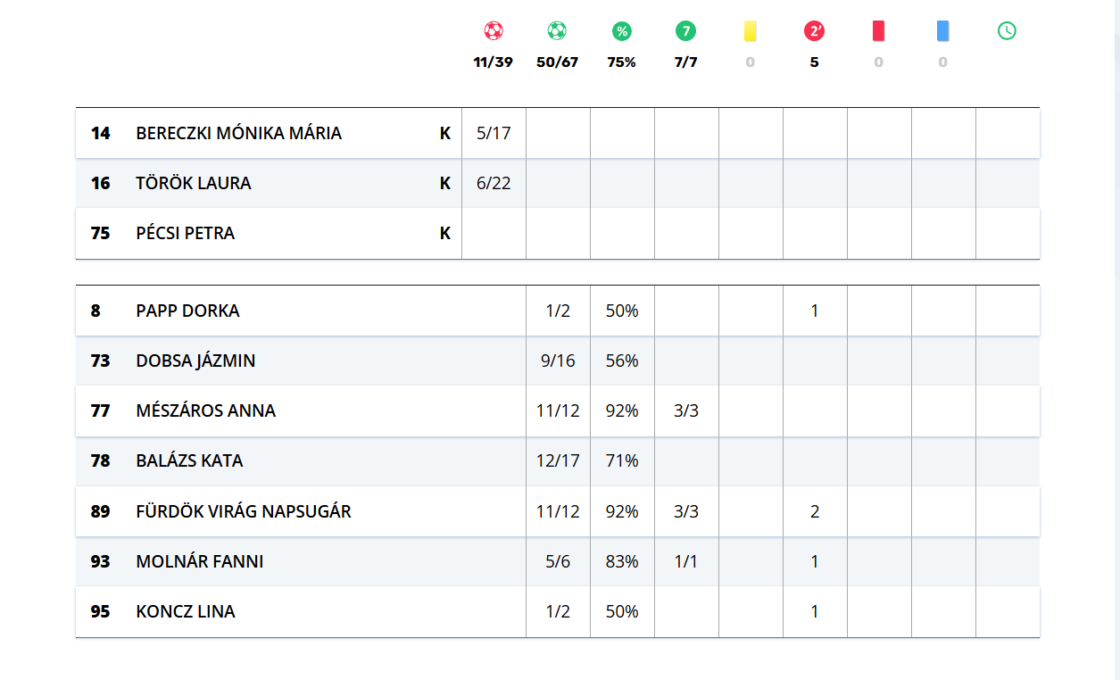Click the green ball goals icon
The image size is (1120, 680).
point(557,31)
